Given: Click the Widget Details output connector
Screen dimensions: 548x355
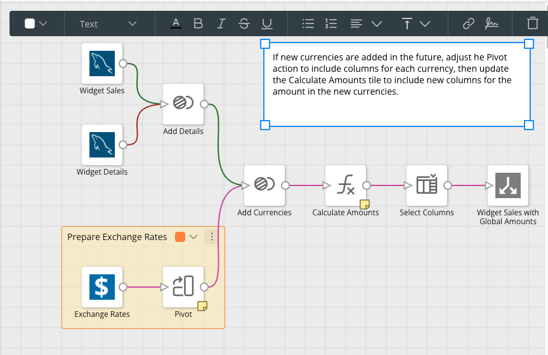Looking at the screenshot, I should tap(123, 145).
